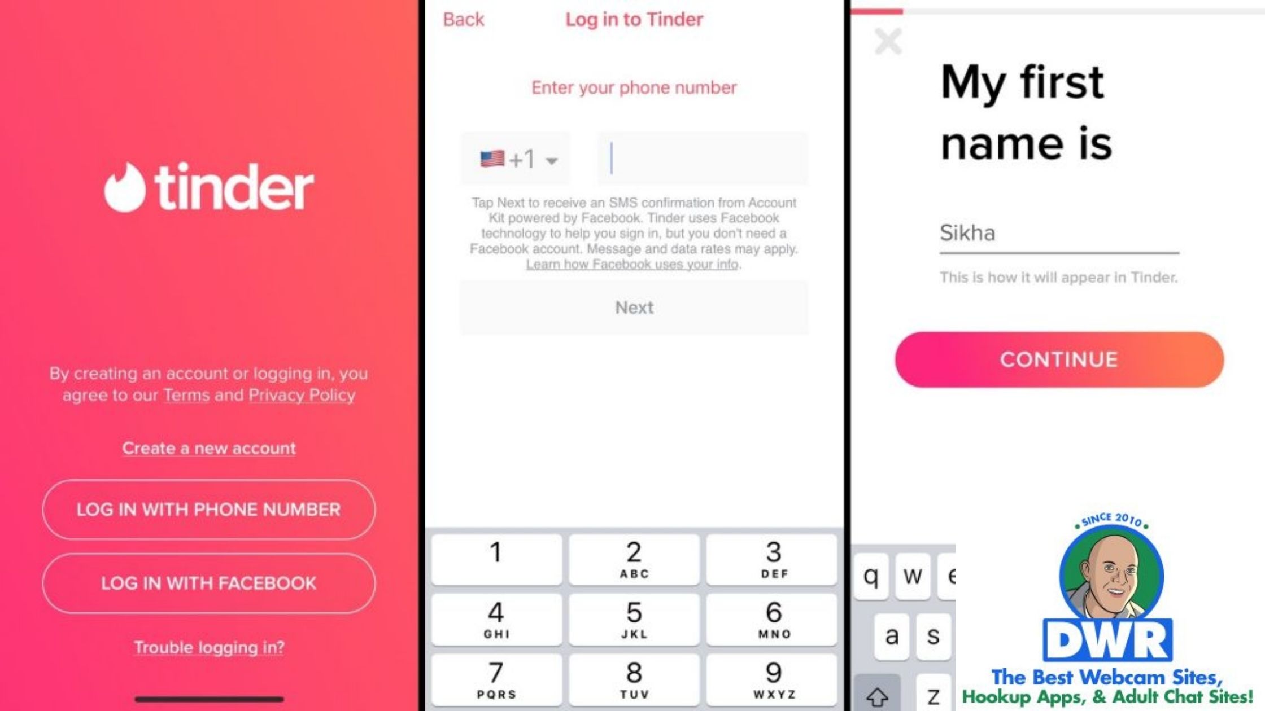Expand the phone number input field area
The height and width of the screenshot is (711, 1265).
(x=703, y=159)
